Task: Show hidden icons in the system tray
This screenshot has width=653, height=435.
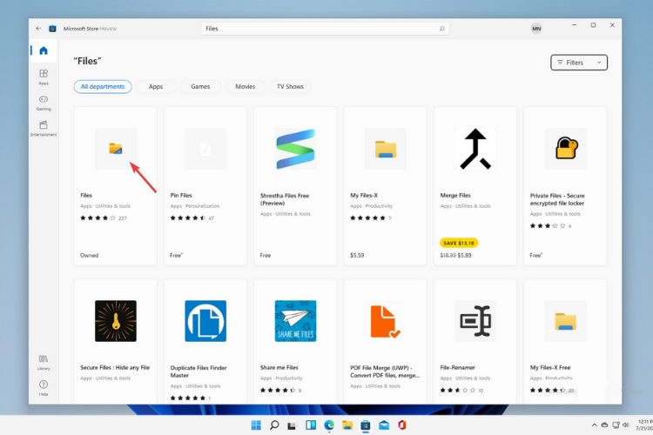Action: click(595, 425)
